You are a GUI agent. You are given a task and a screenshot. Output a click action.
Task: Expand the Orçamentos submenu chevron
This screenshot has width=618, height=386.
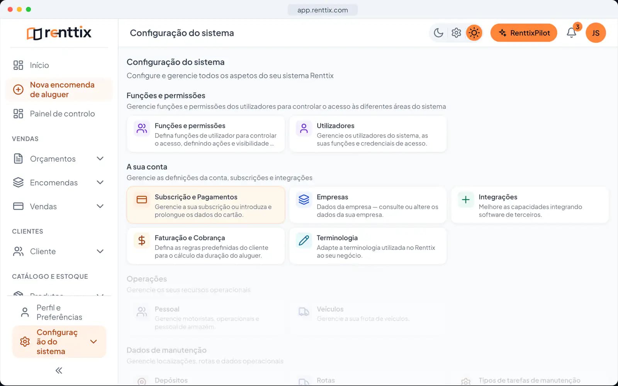[100, 159]
